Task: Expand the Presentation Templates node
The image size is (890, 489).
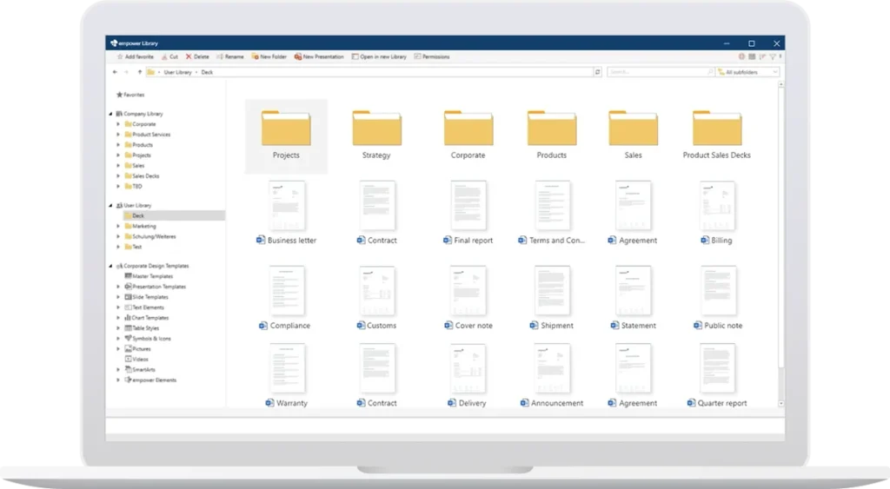Action: (118, 287)
